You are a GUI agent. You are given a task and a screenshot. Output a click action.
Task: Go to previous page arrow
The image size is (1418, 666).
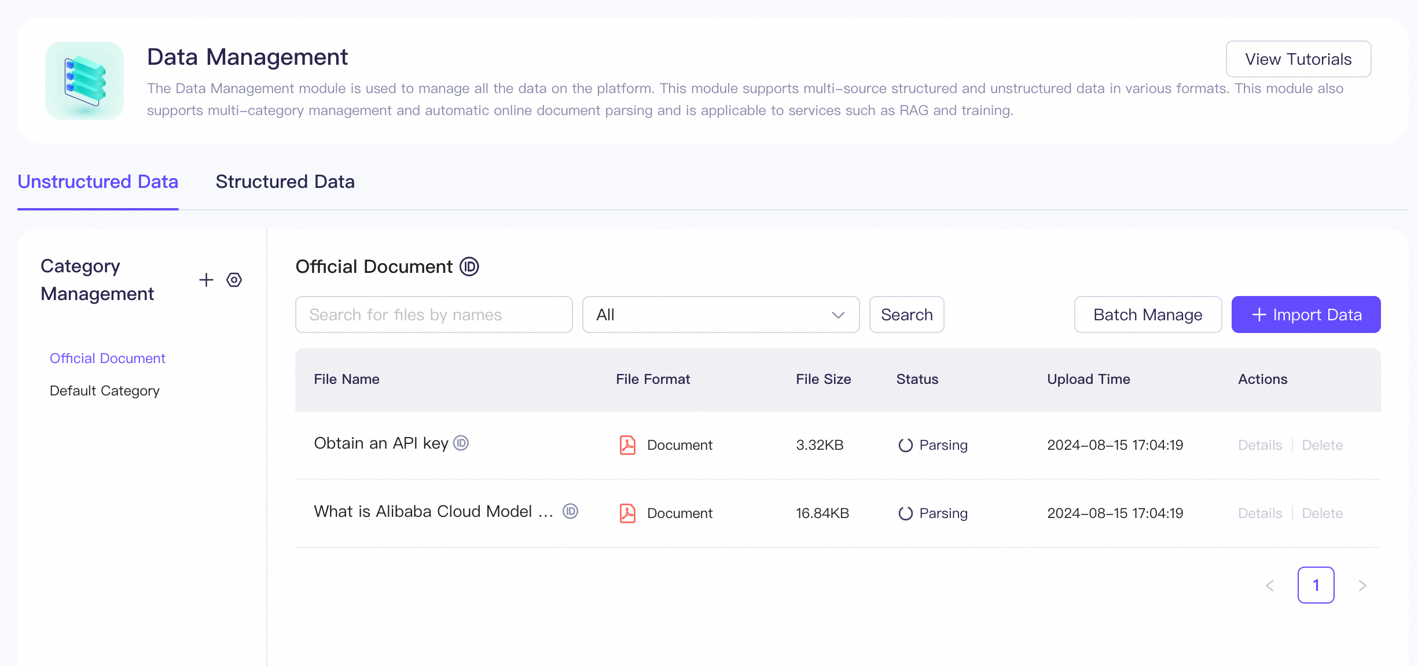1270,586
